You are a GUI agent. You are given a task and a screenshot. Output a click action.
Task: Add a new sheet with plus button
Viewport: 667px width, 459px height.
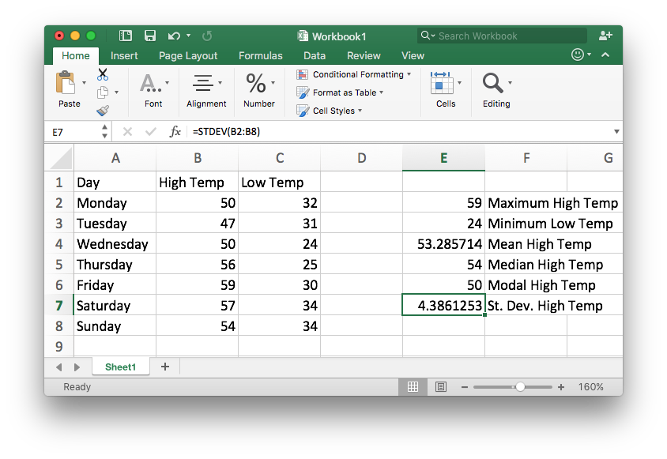pyautogui.click(x=165, y=367)
